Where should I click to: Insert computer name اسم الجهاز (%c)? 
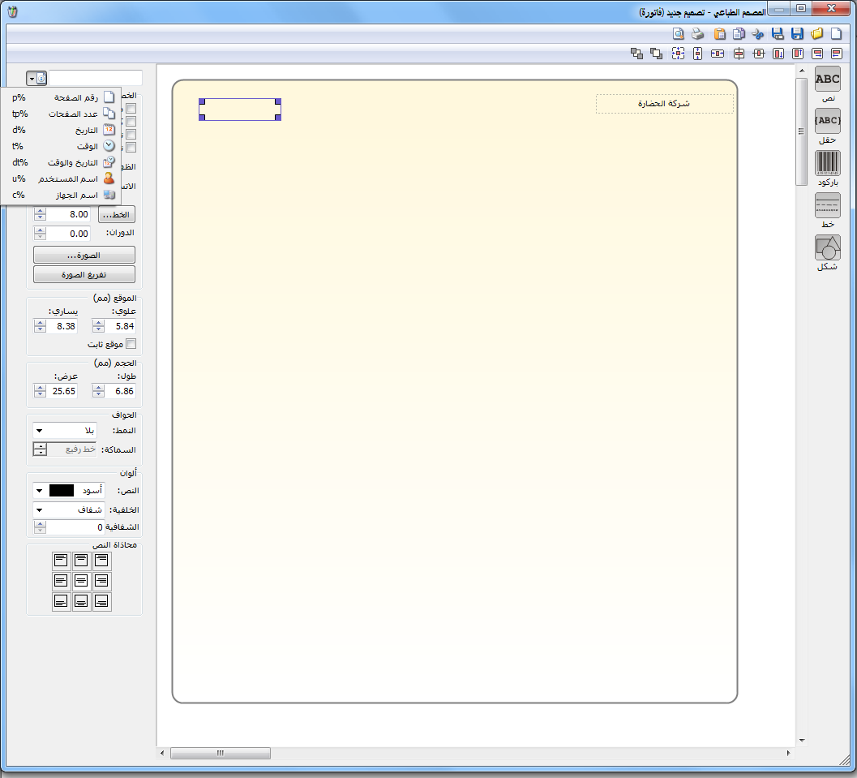tap(61, 196)
